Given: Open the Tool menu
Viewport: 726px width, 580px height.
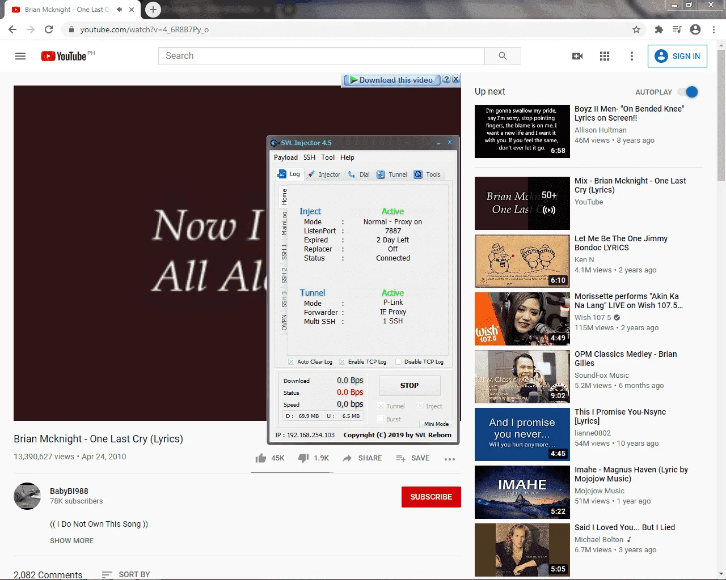Looking at the screenshot, I should point(328,157).
